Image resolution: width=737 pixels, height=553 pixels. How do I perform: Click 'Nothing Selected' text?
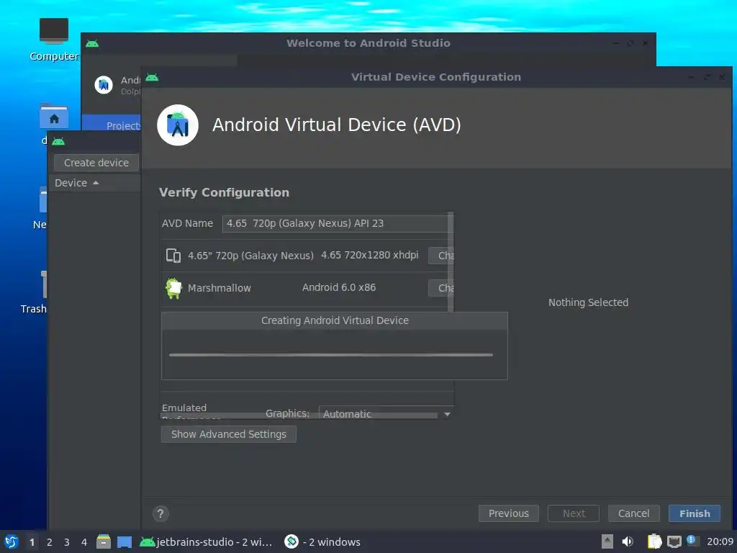588,302
